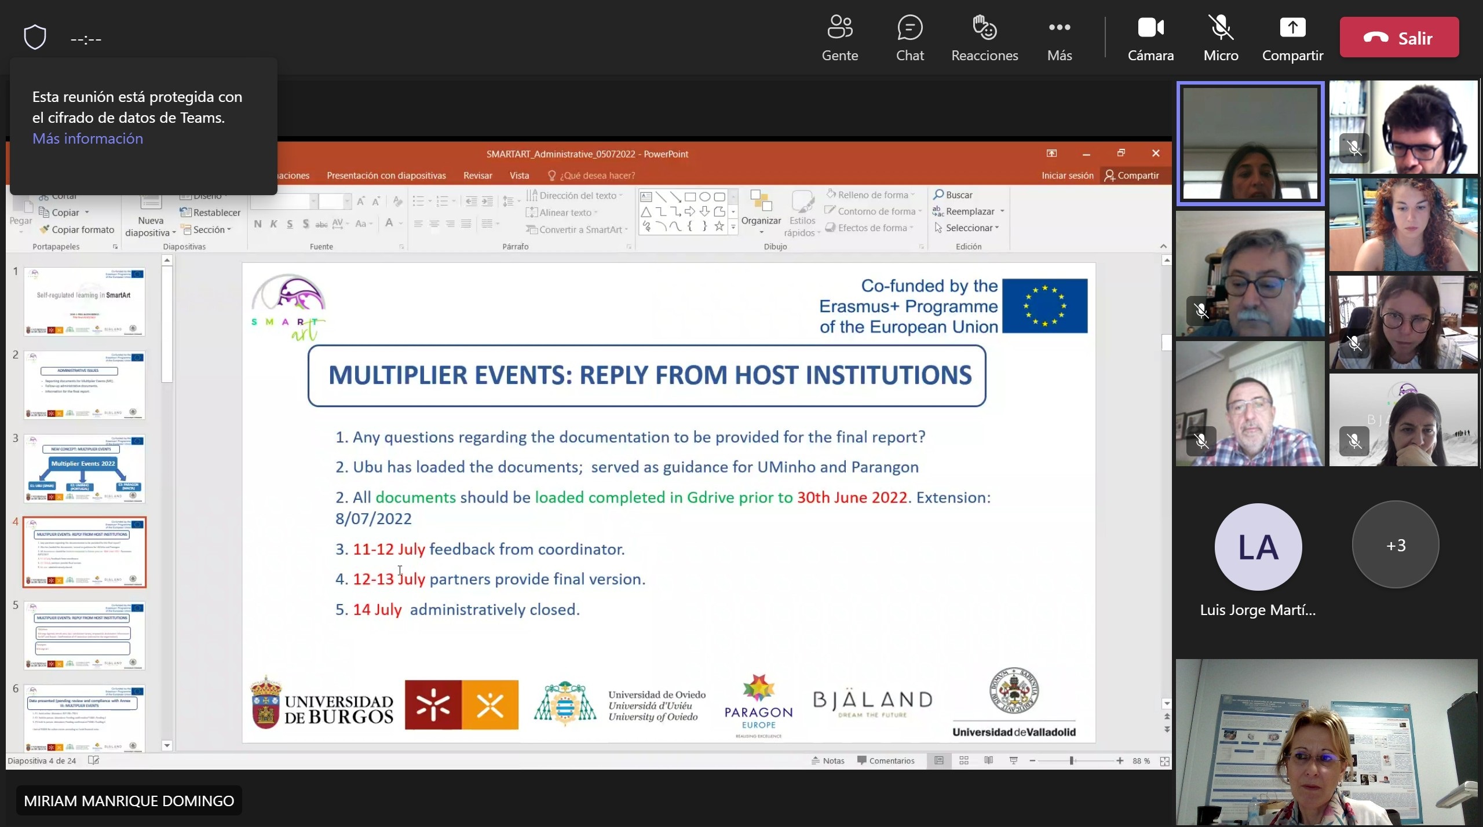Viewport: 1483px width, 827px height.
Task: Unmute the Micro button
Action: click(1221, 28)
